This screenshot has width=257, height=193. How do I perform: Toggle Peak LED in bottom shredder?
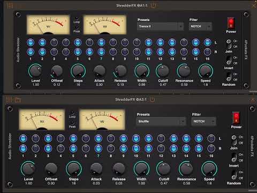tap(72, 122)
